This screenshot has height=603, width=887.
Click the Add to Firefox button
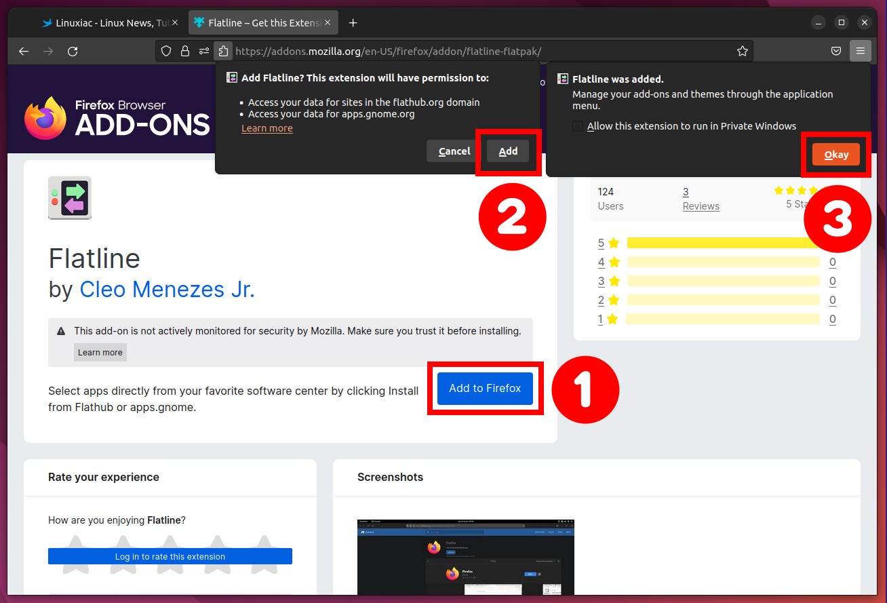[485, 389]
